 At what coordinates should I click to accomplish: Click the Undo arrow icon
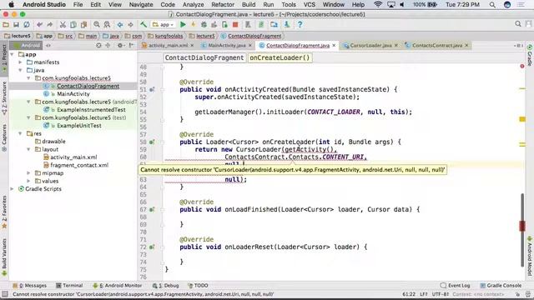pos(39,24)
